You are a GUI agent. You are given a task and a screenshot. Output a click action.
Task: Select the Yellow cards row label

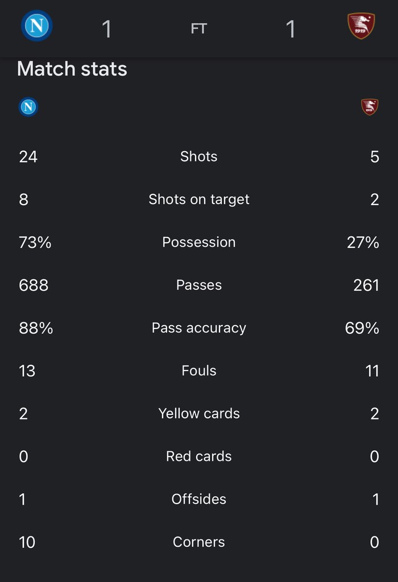pyautogui.click(x=198, y=414)
